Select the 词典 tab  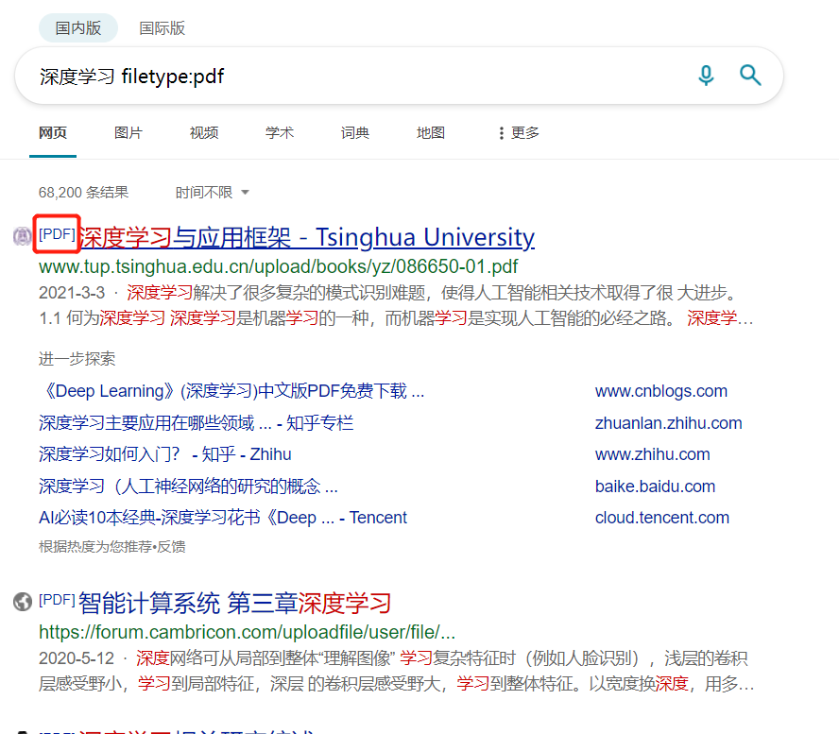coord(354,132)
